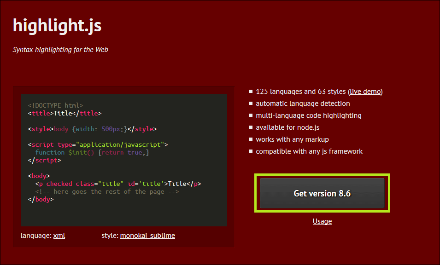Click the tagline 'Syntax highlighting for the Web'

point(60,50)
